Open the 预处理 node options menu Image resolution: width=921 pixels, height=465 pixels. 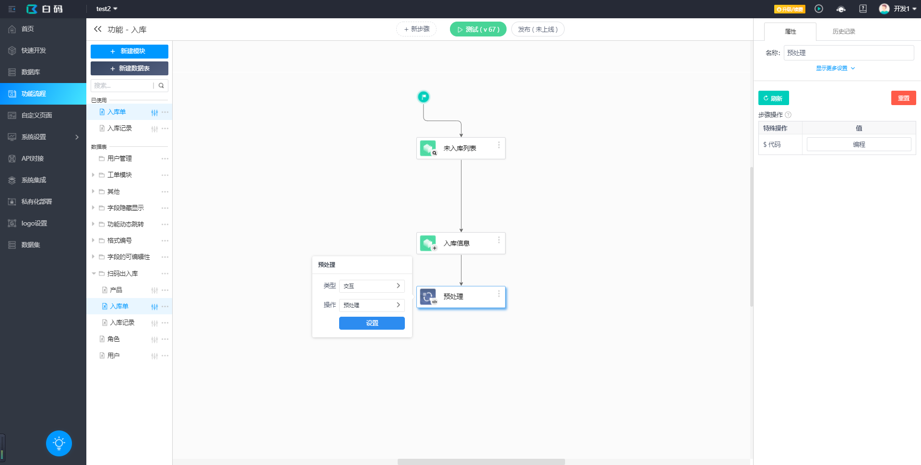click(499, 294)
